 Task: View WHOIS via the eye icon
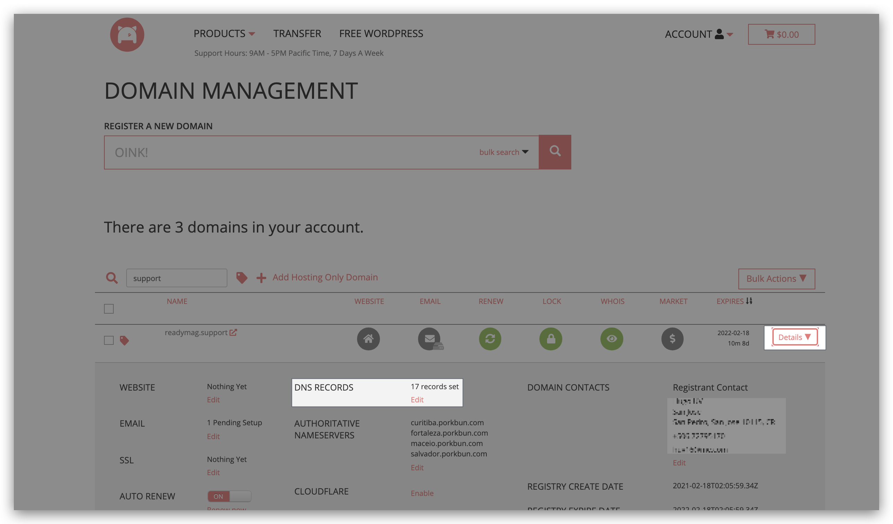click(612, 339)
